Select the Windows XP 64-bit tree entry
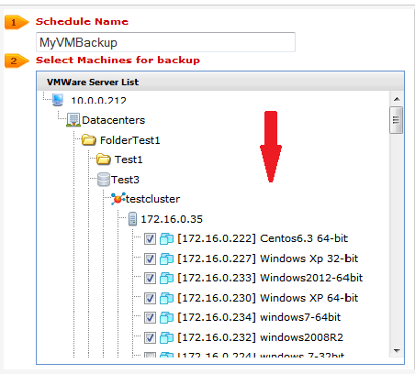415x374 pixels. coord(268,298)
